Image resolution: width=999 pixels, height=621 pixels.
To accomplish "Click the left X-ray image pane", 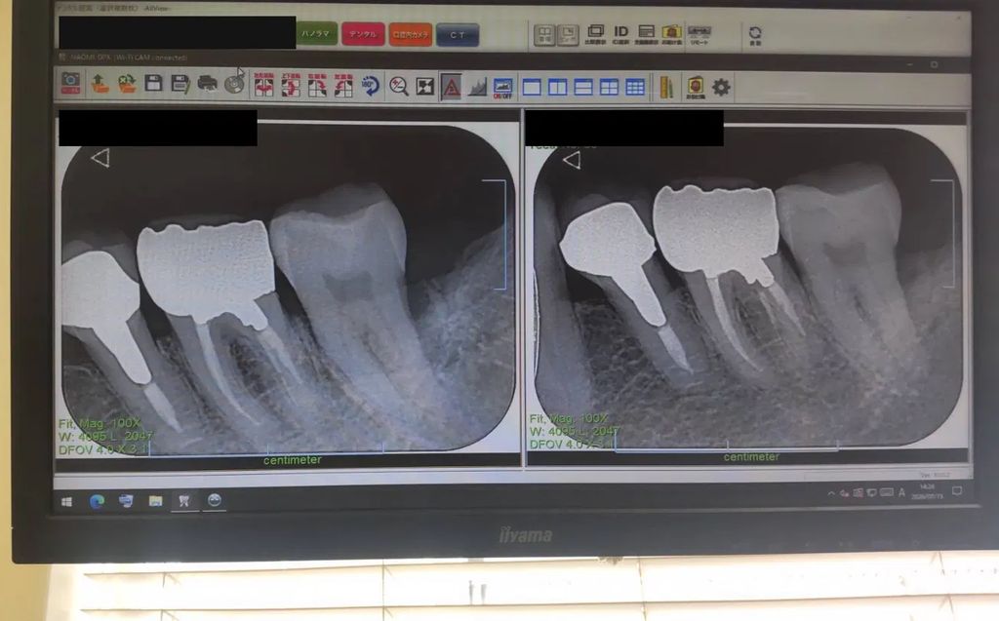I will pos(288,289).
